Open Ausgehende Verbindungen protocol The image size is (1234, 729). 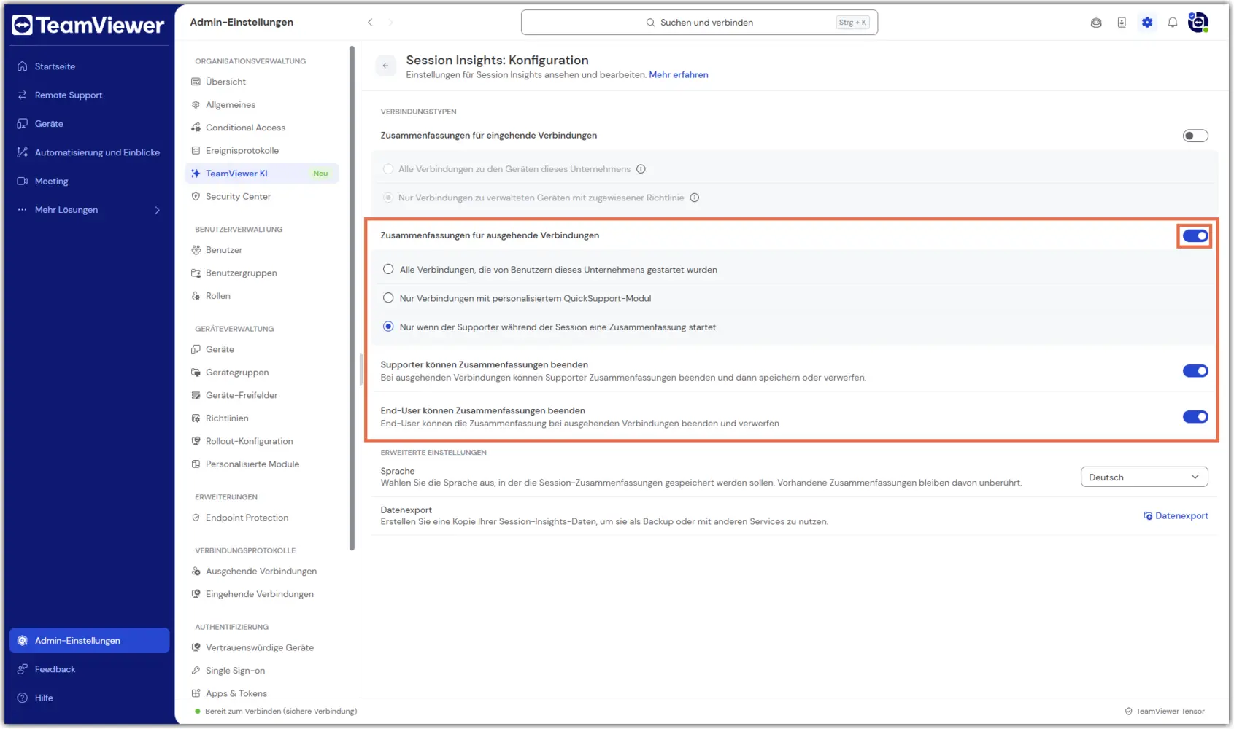[262, 572]
